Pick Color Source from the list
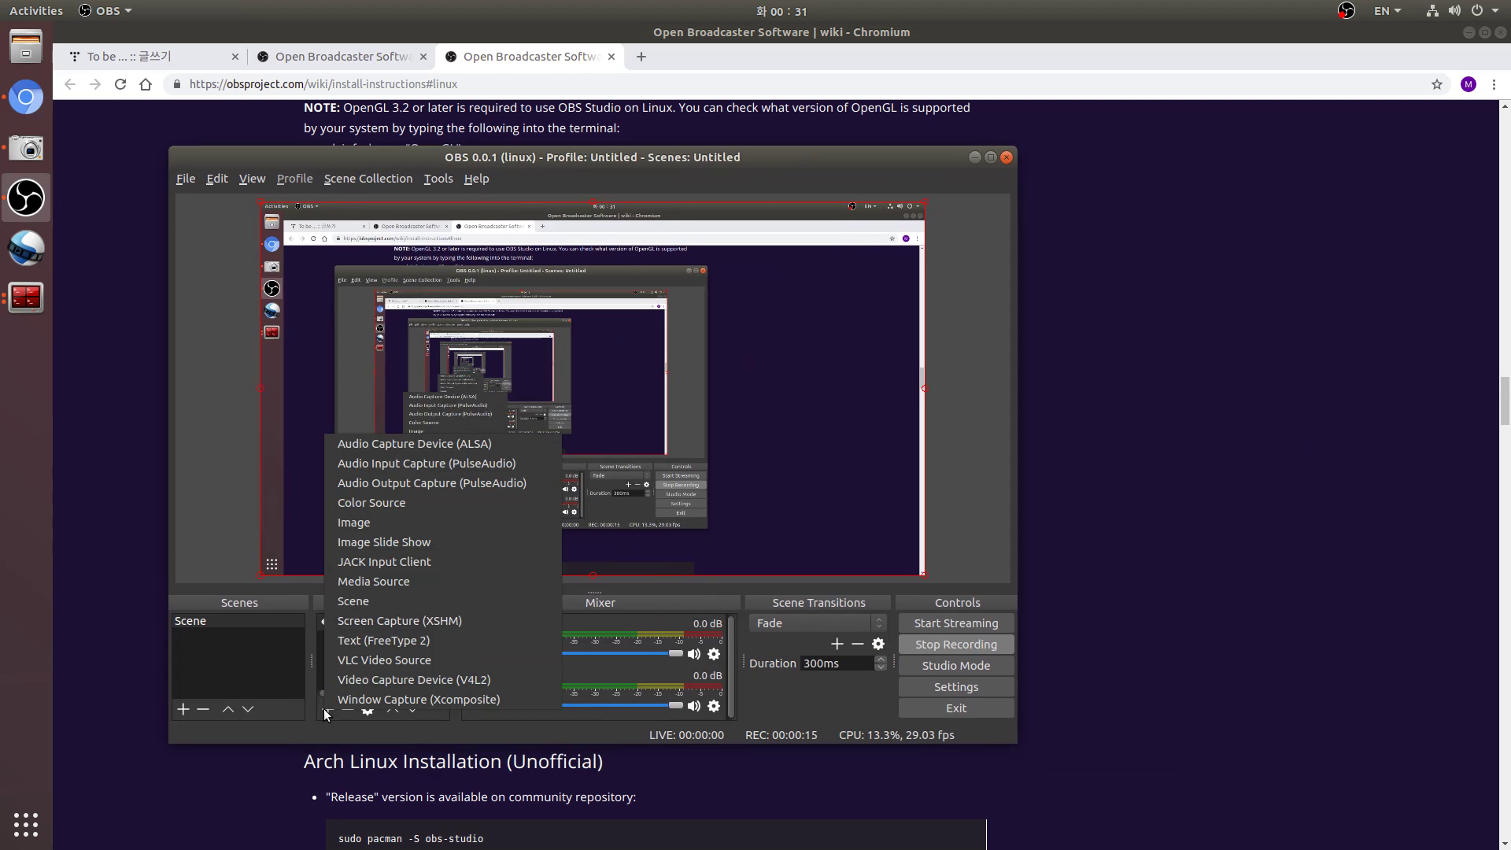The width and height of the screenshot is (1511, 850). click(443, 503)
